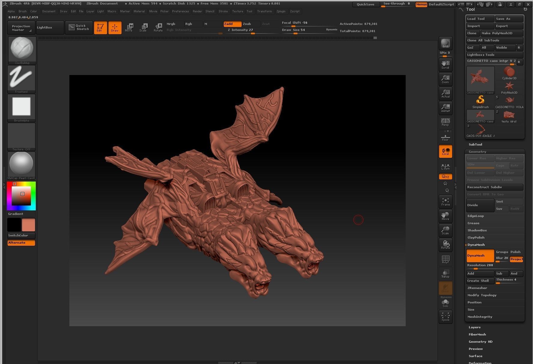Click the Quick Sketch icon button
533x364 pixels.
[x=79, y=27]
